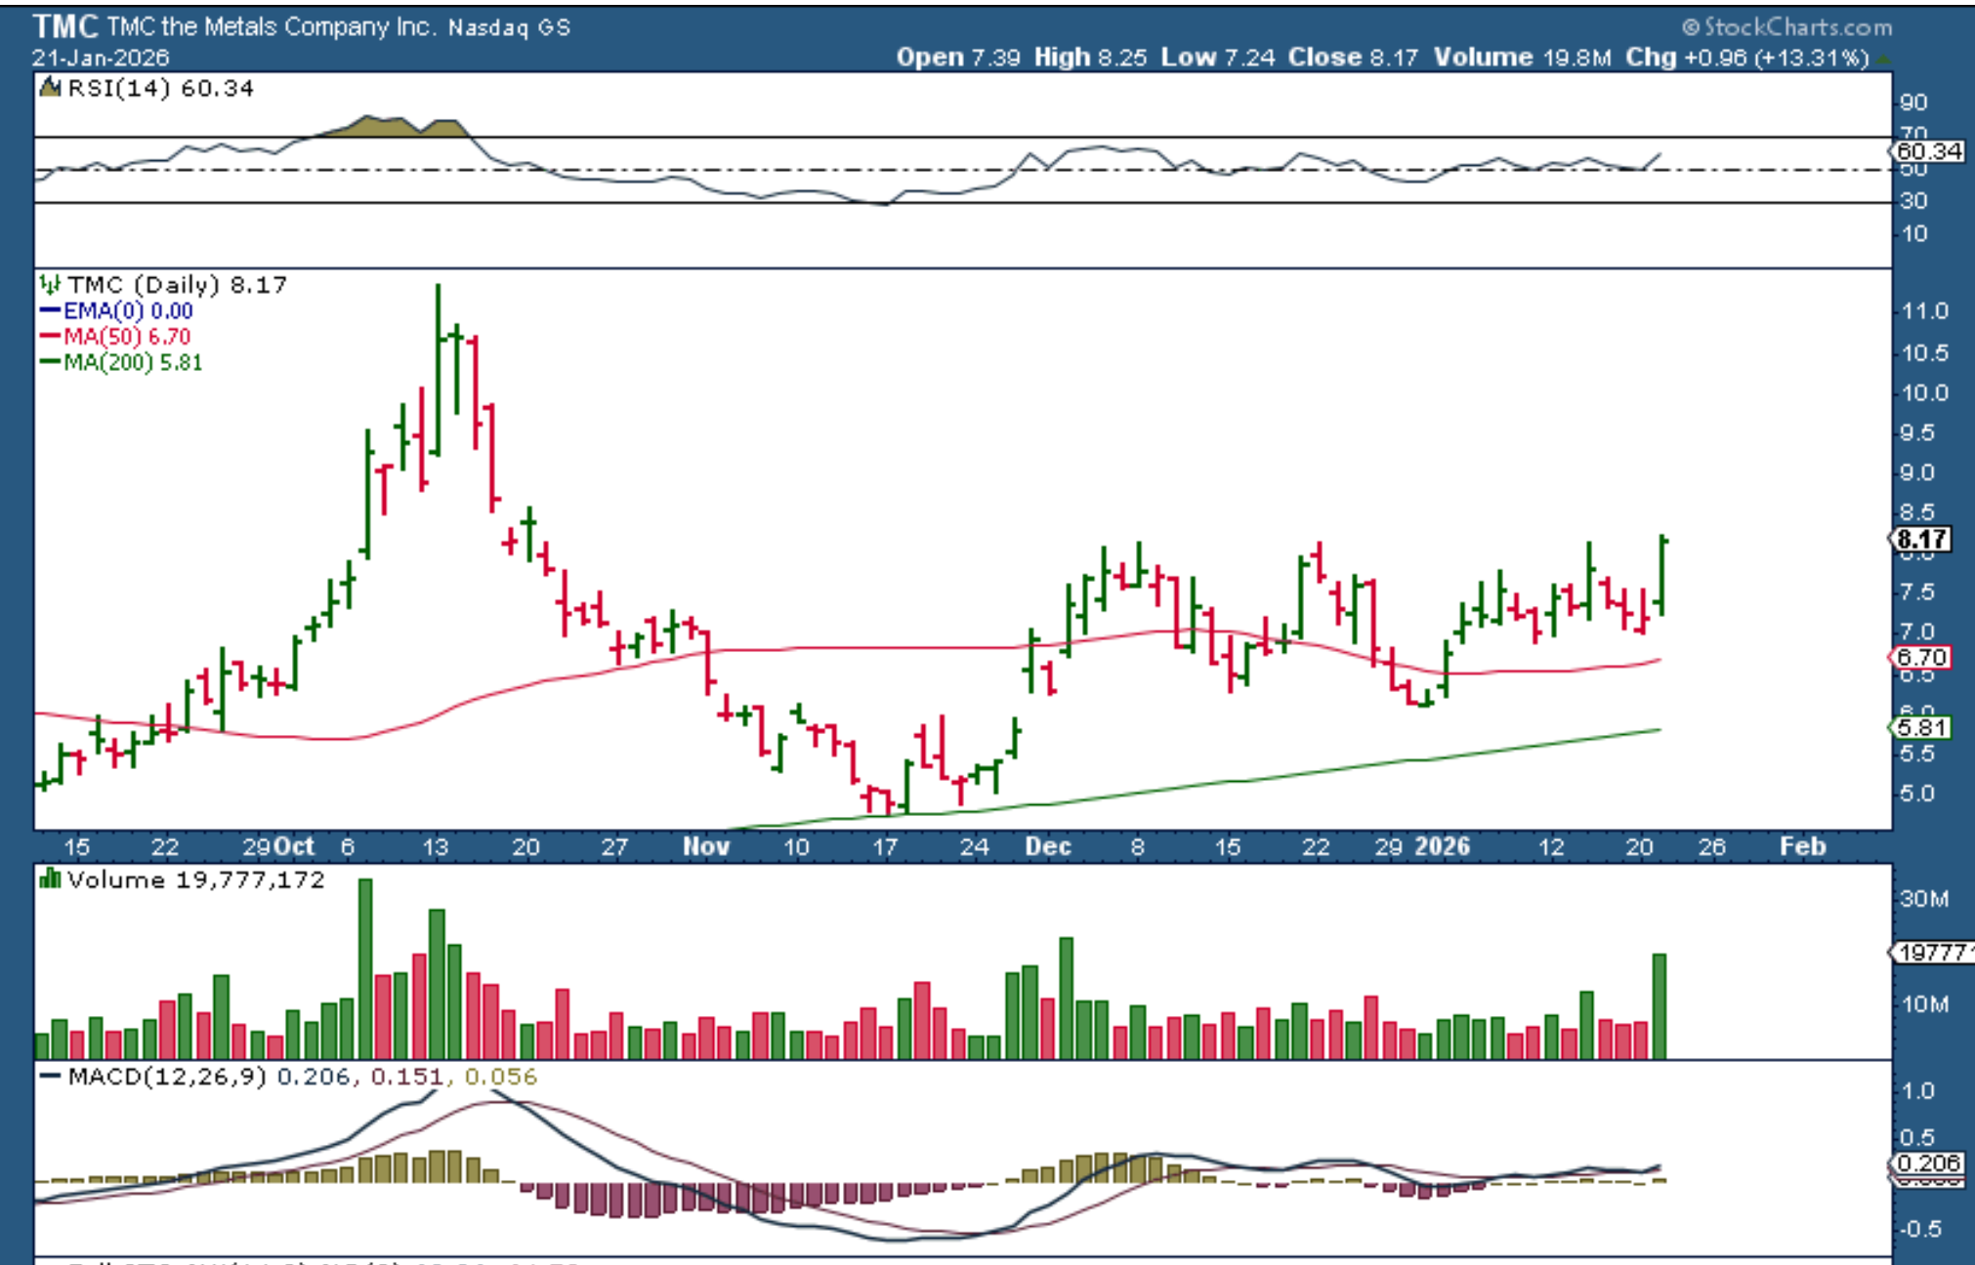Click the 5.81 MA(200) axis marker
1975x1265 pixels.
1921,727
